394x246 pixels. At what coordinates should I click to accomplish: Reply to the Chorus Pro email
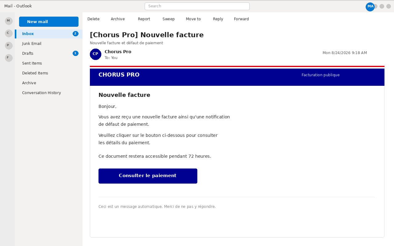(x=218, y=19)
